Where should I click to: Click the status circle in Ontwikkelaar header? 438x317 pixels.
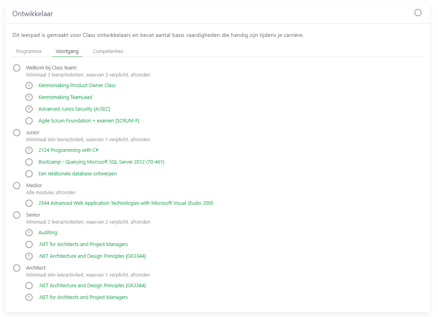[418, 13]
